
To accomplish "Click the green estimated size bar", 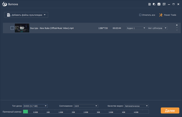I will pos(26,112).
